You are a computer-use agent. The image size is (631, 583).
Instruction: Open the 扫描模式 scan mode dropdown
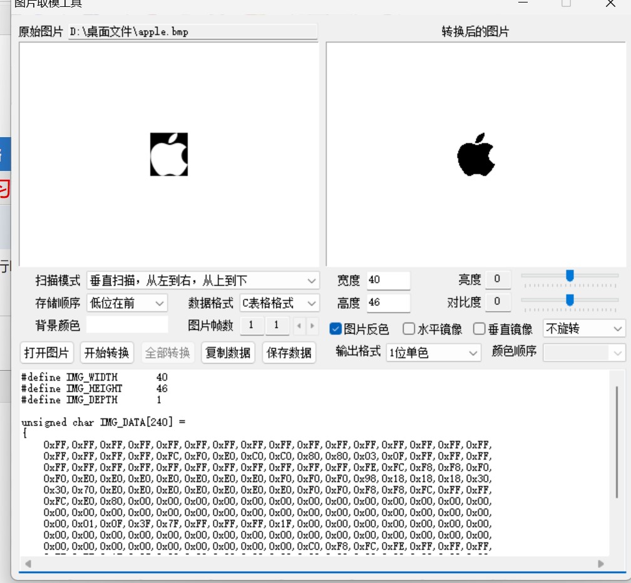[x=203, y=281]
